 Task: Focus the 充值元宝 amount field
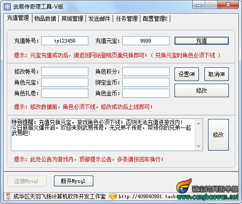(x=146, y=41)
